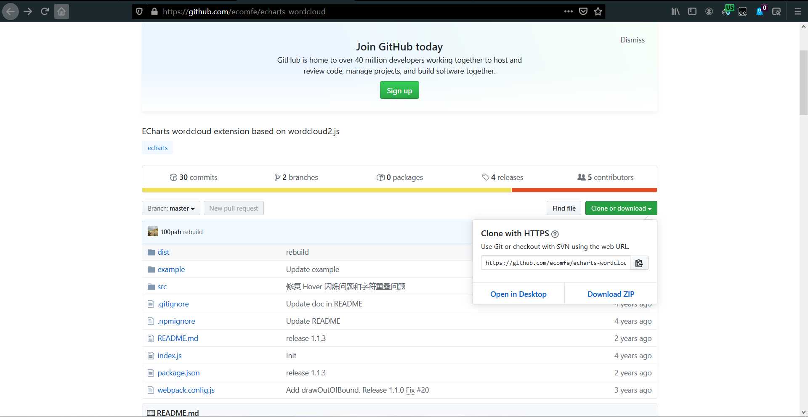Toggle the sidebar icon in toolbar
The height and width of the screenshot is (417, 808).
click(692, 11)
